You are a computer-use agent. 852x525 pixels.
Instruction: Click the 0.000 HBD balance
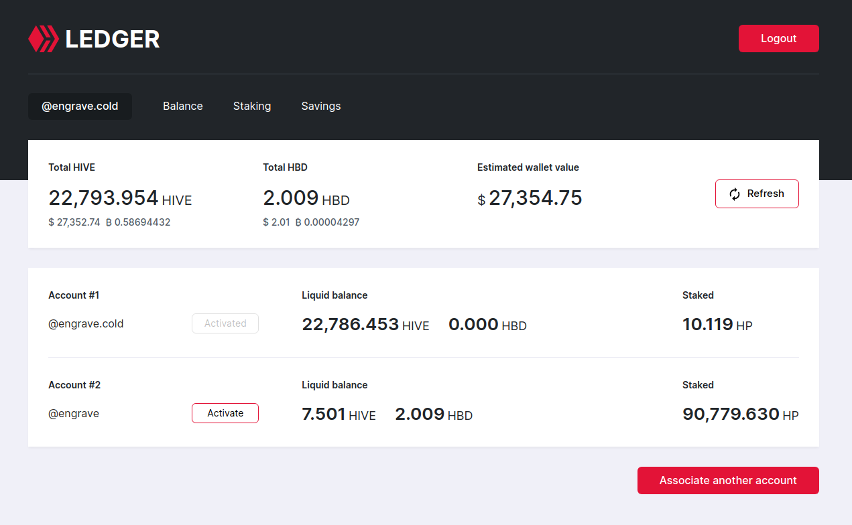[x=487, y=325]
